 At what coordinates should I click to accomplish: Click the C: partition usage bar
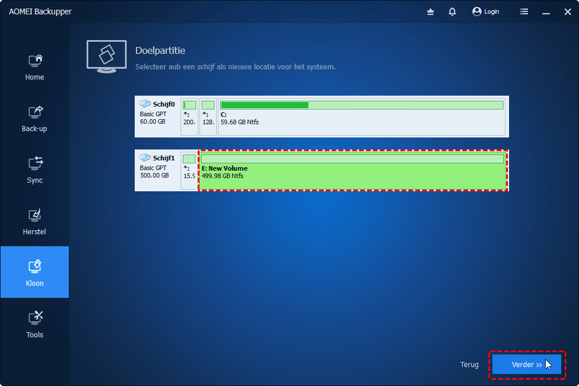pos(362,105)
